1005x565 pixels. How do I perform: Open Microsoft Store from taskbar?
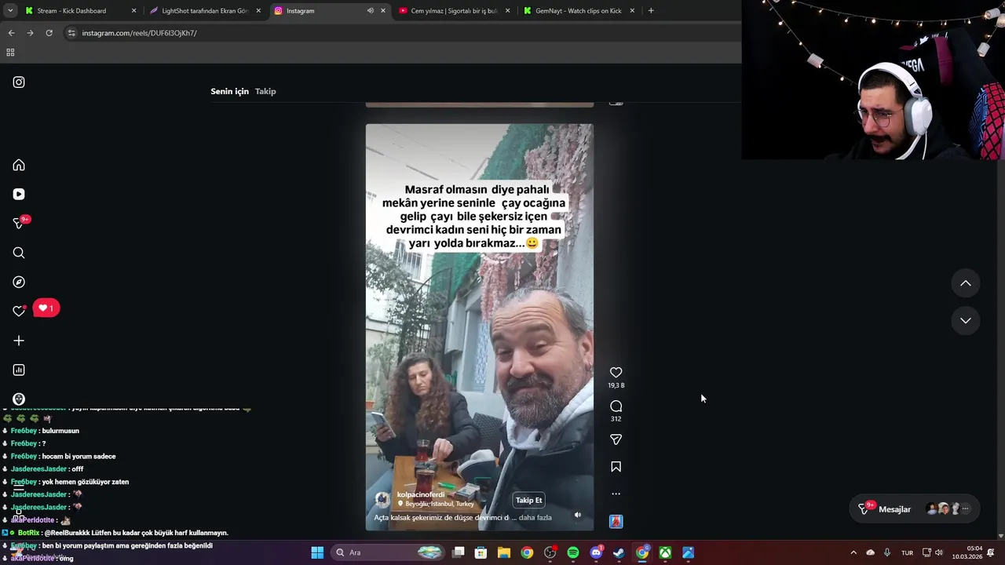(481, 552)
